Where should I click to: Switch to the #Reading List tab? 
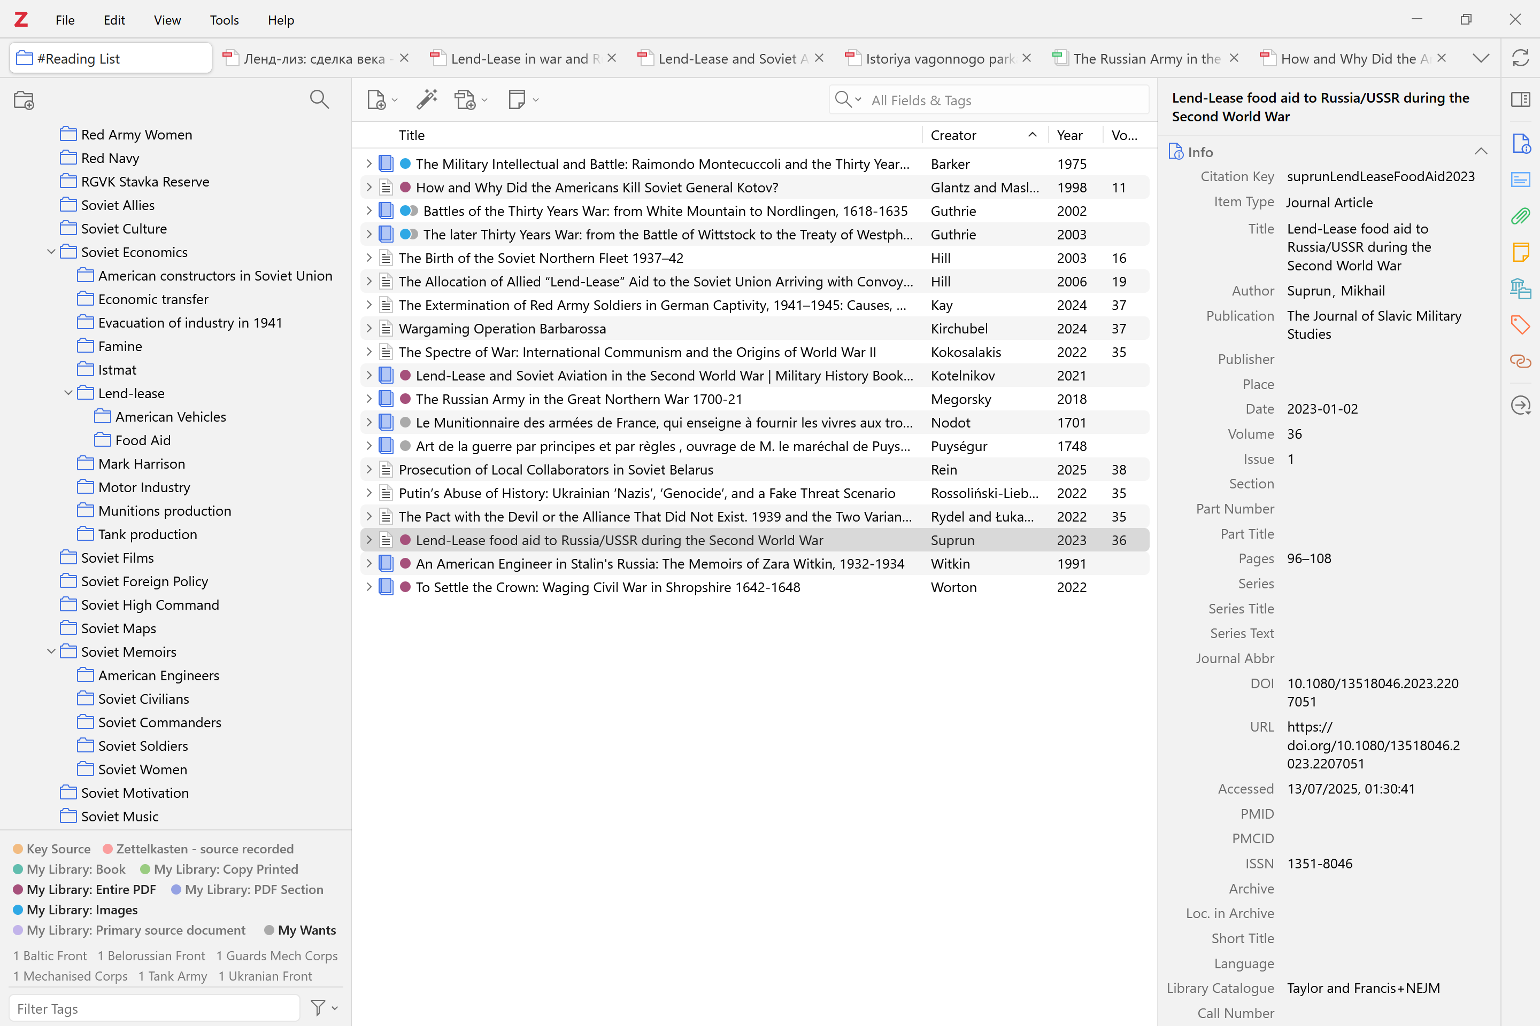point(111,58)
